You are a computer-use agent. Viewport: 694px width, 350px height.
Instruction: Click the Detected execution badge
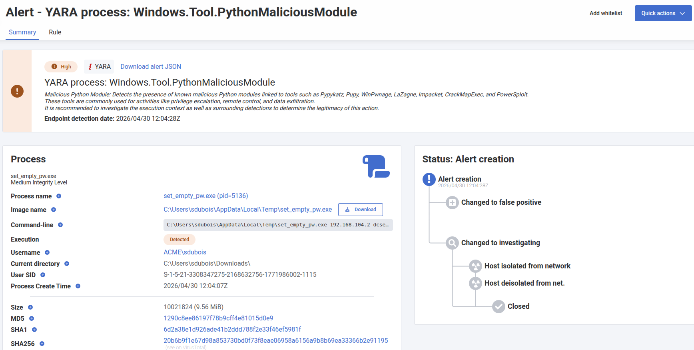coord(179,240)
